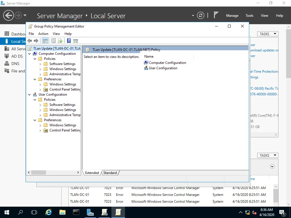The image size is (291, 218).
Task: Select Control Panel Settings under Computer Configuration Preferences
Action: click(x=65, y=89)
